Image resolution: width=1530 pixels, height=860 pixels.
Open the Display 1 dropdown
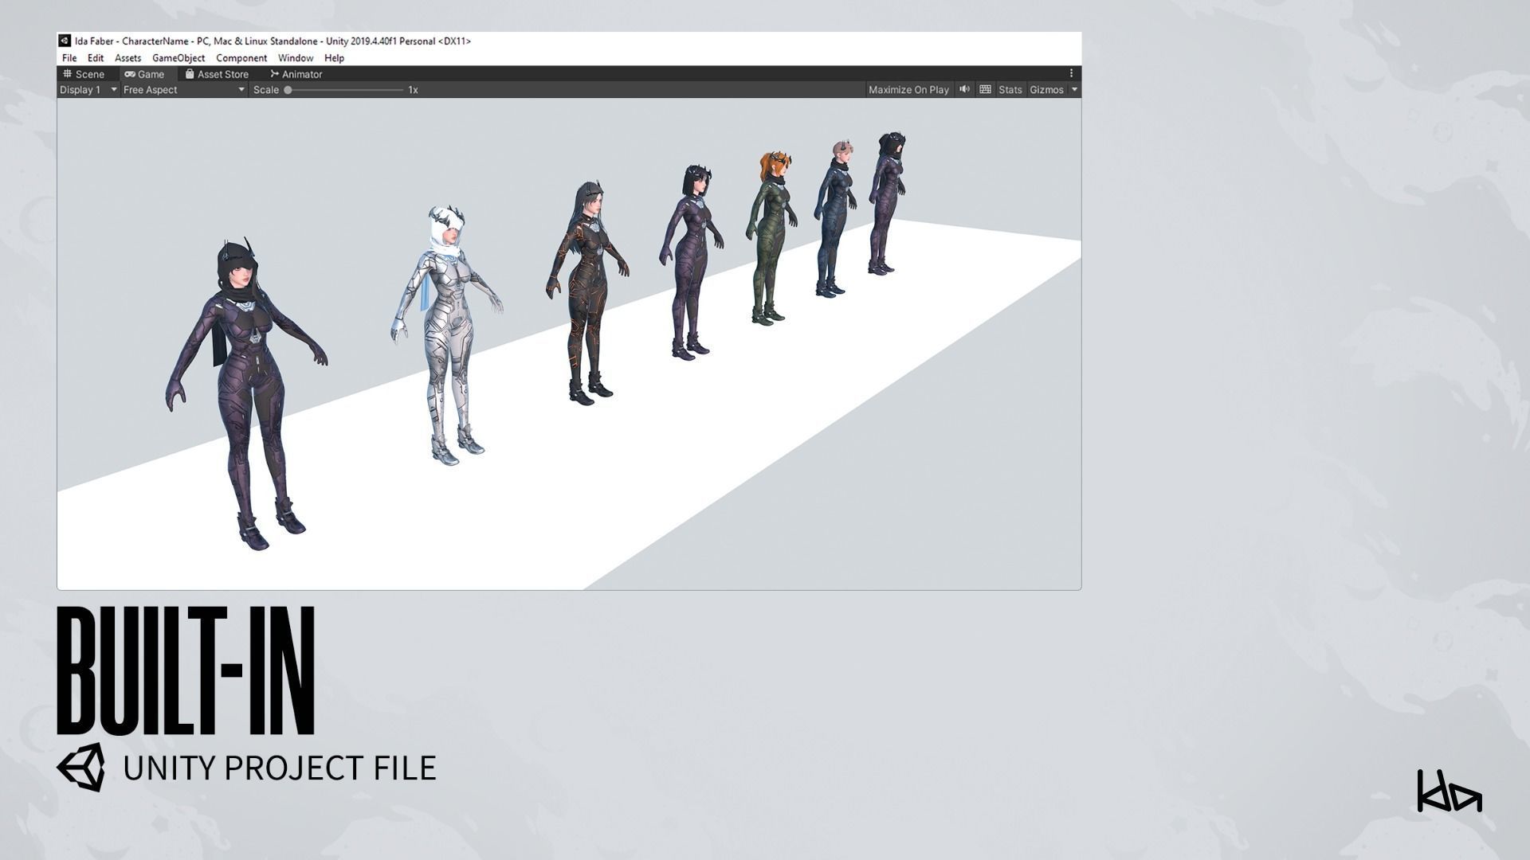(88, 90)
